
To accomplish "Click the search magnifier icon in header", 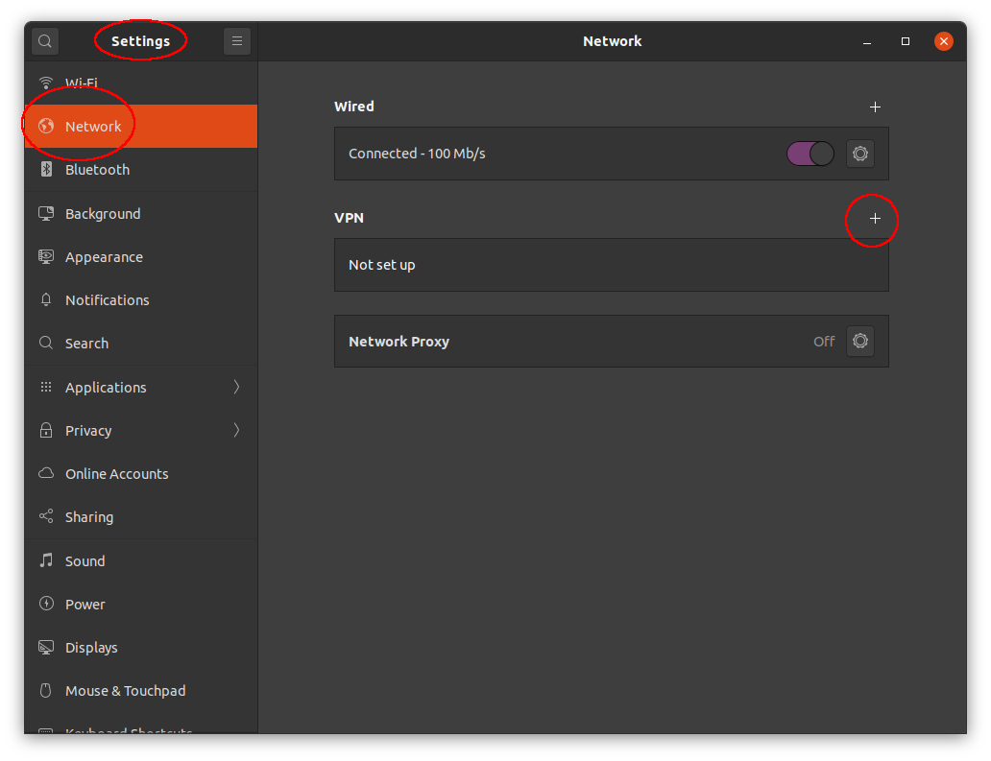I will [x=45, y=41].
